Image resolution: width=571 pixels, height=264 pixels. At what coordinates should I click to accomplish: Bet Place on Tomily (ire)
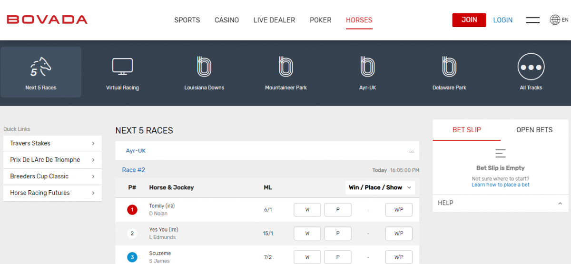[x=338, y=210]
